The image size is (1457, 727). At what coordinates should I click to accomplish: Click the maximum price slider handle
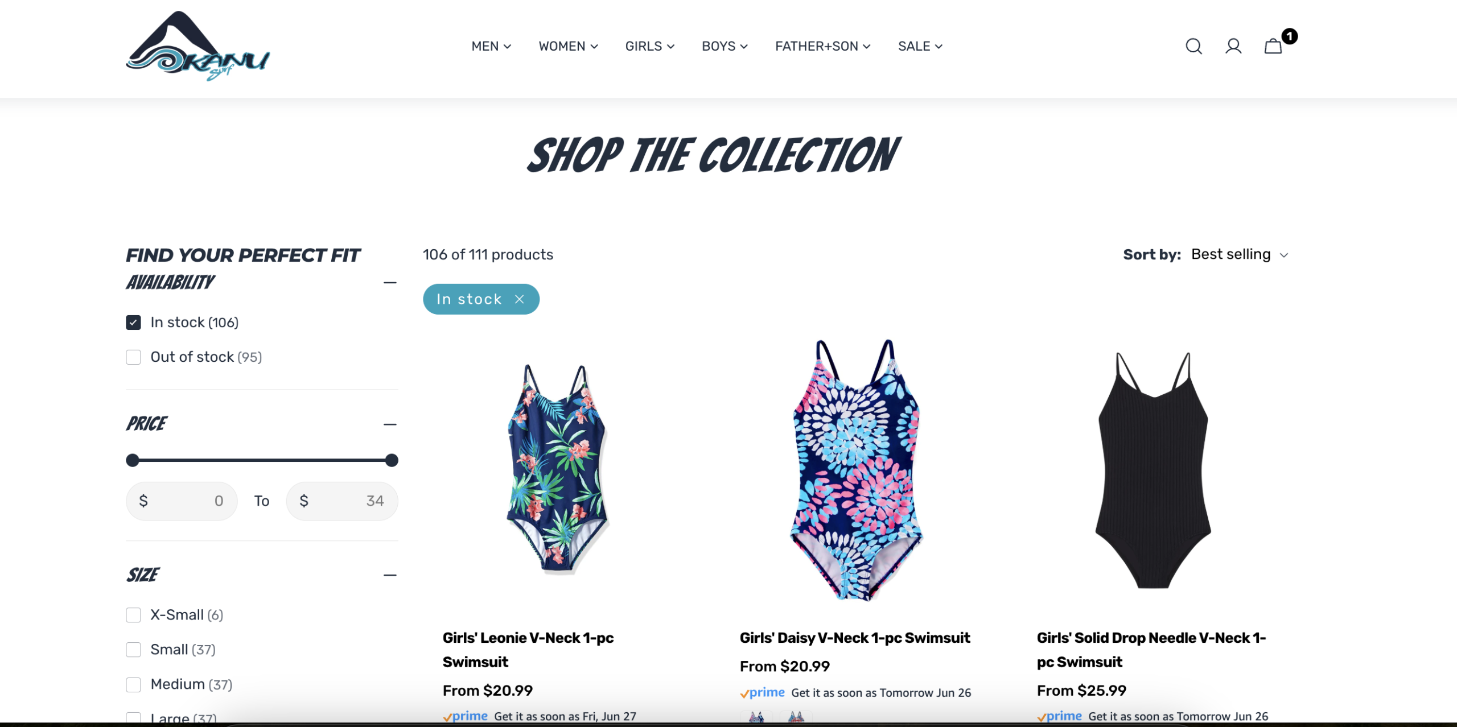(391, 460)
